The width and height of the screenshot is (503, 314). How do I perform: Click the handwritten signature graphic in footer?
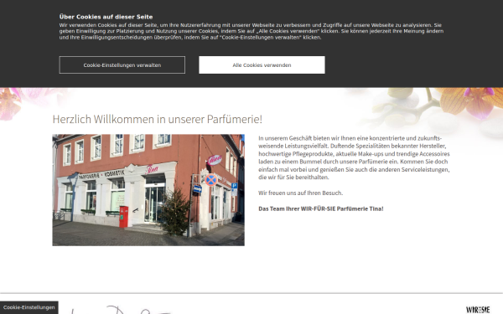pyautogui.click(x=122, y=310)
